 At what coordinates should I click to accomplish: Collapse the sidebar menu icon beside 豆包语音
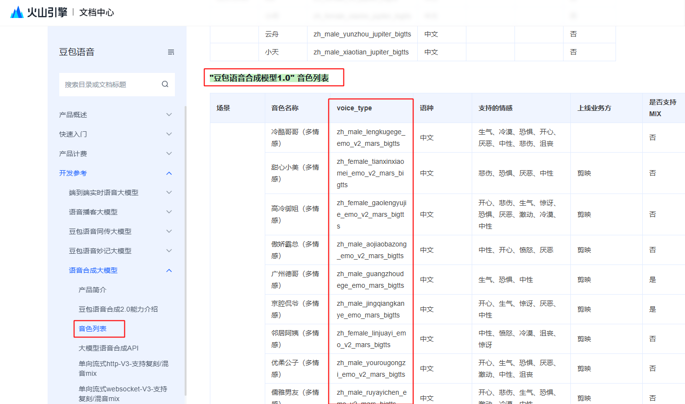click(x=171, y=53)
